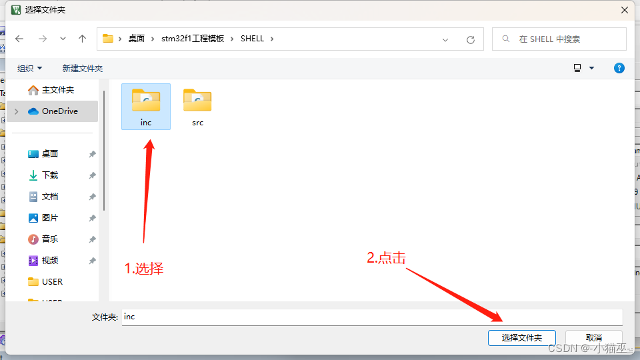Go back with the left arrow
640x360 pixels.
[19, 39]
